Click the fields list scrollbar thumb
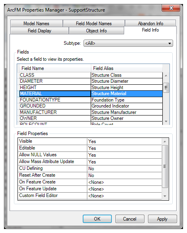The width and height of the screenshot is (187, 233). (166, 88)
